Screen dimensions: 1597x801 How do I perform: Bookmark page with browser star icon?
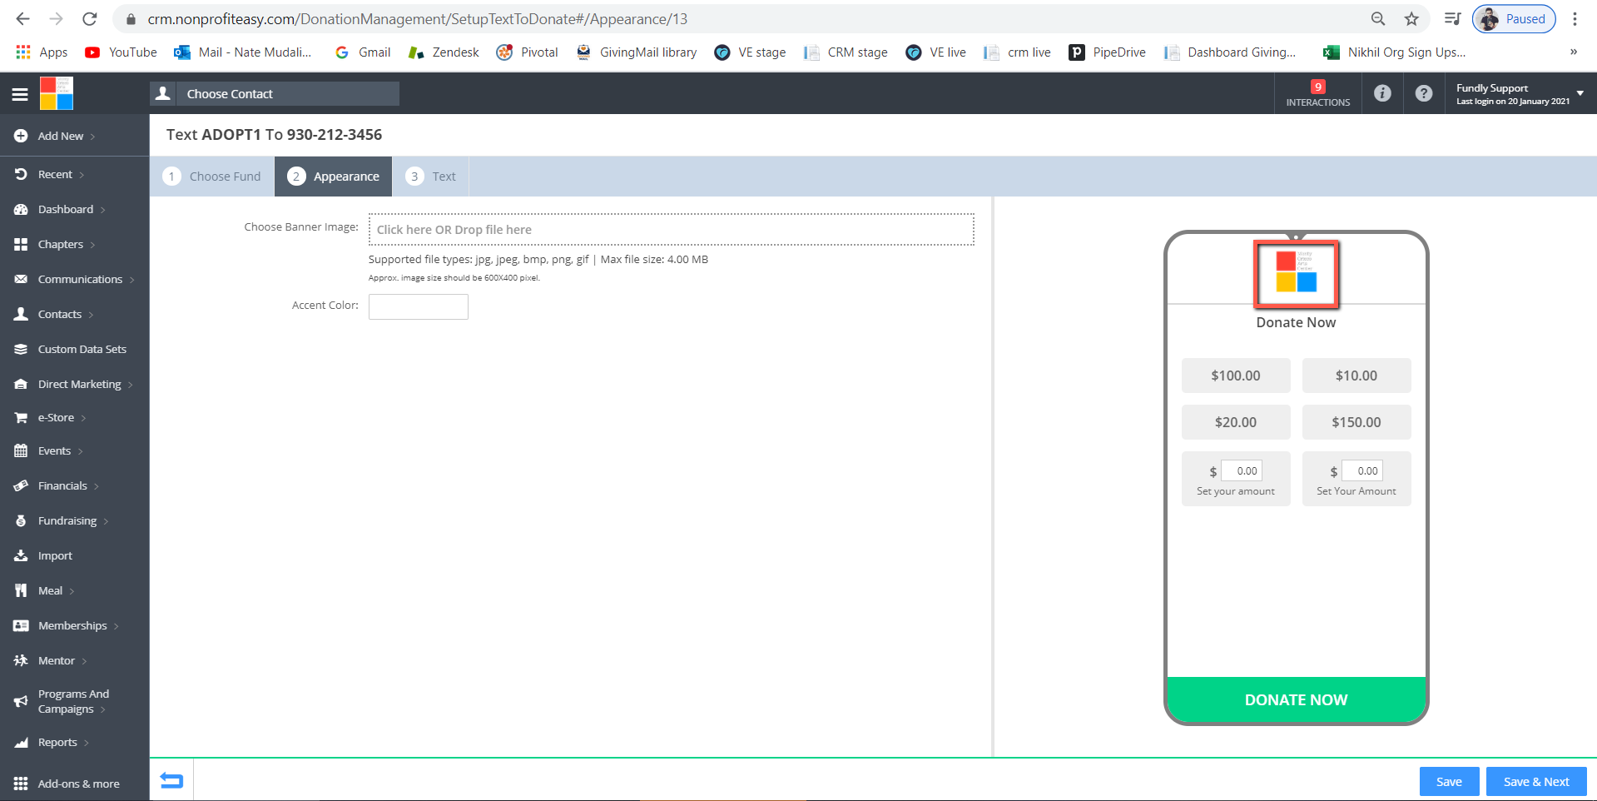1411,18
